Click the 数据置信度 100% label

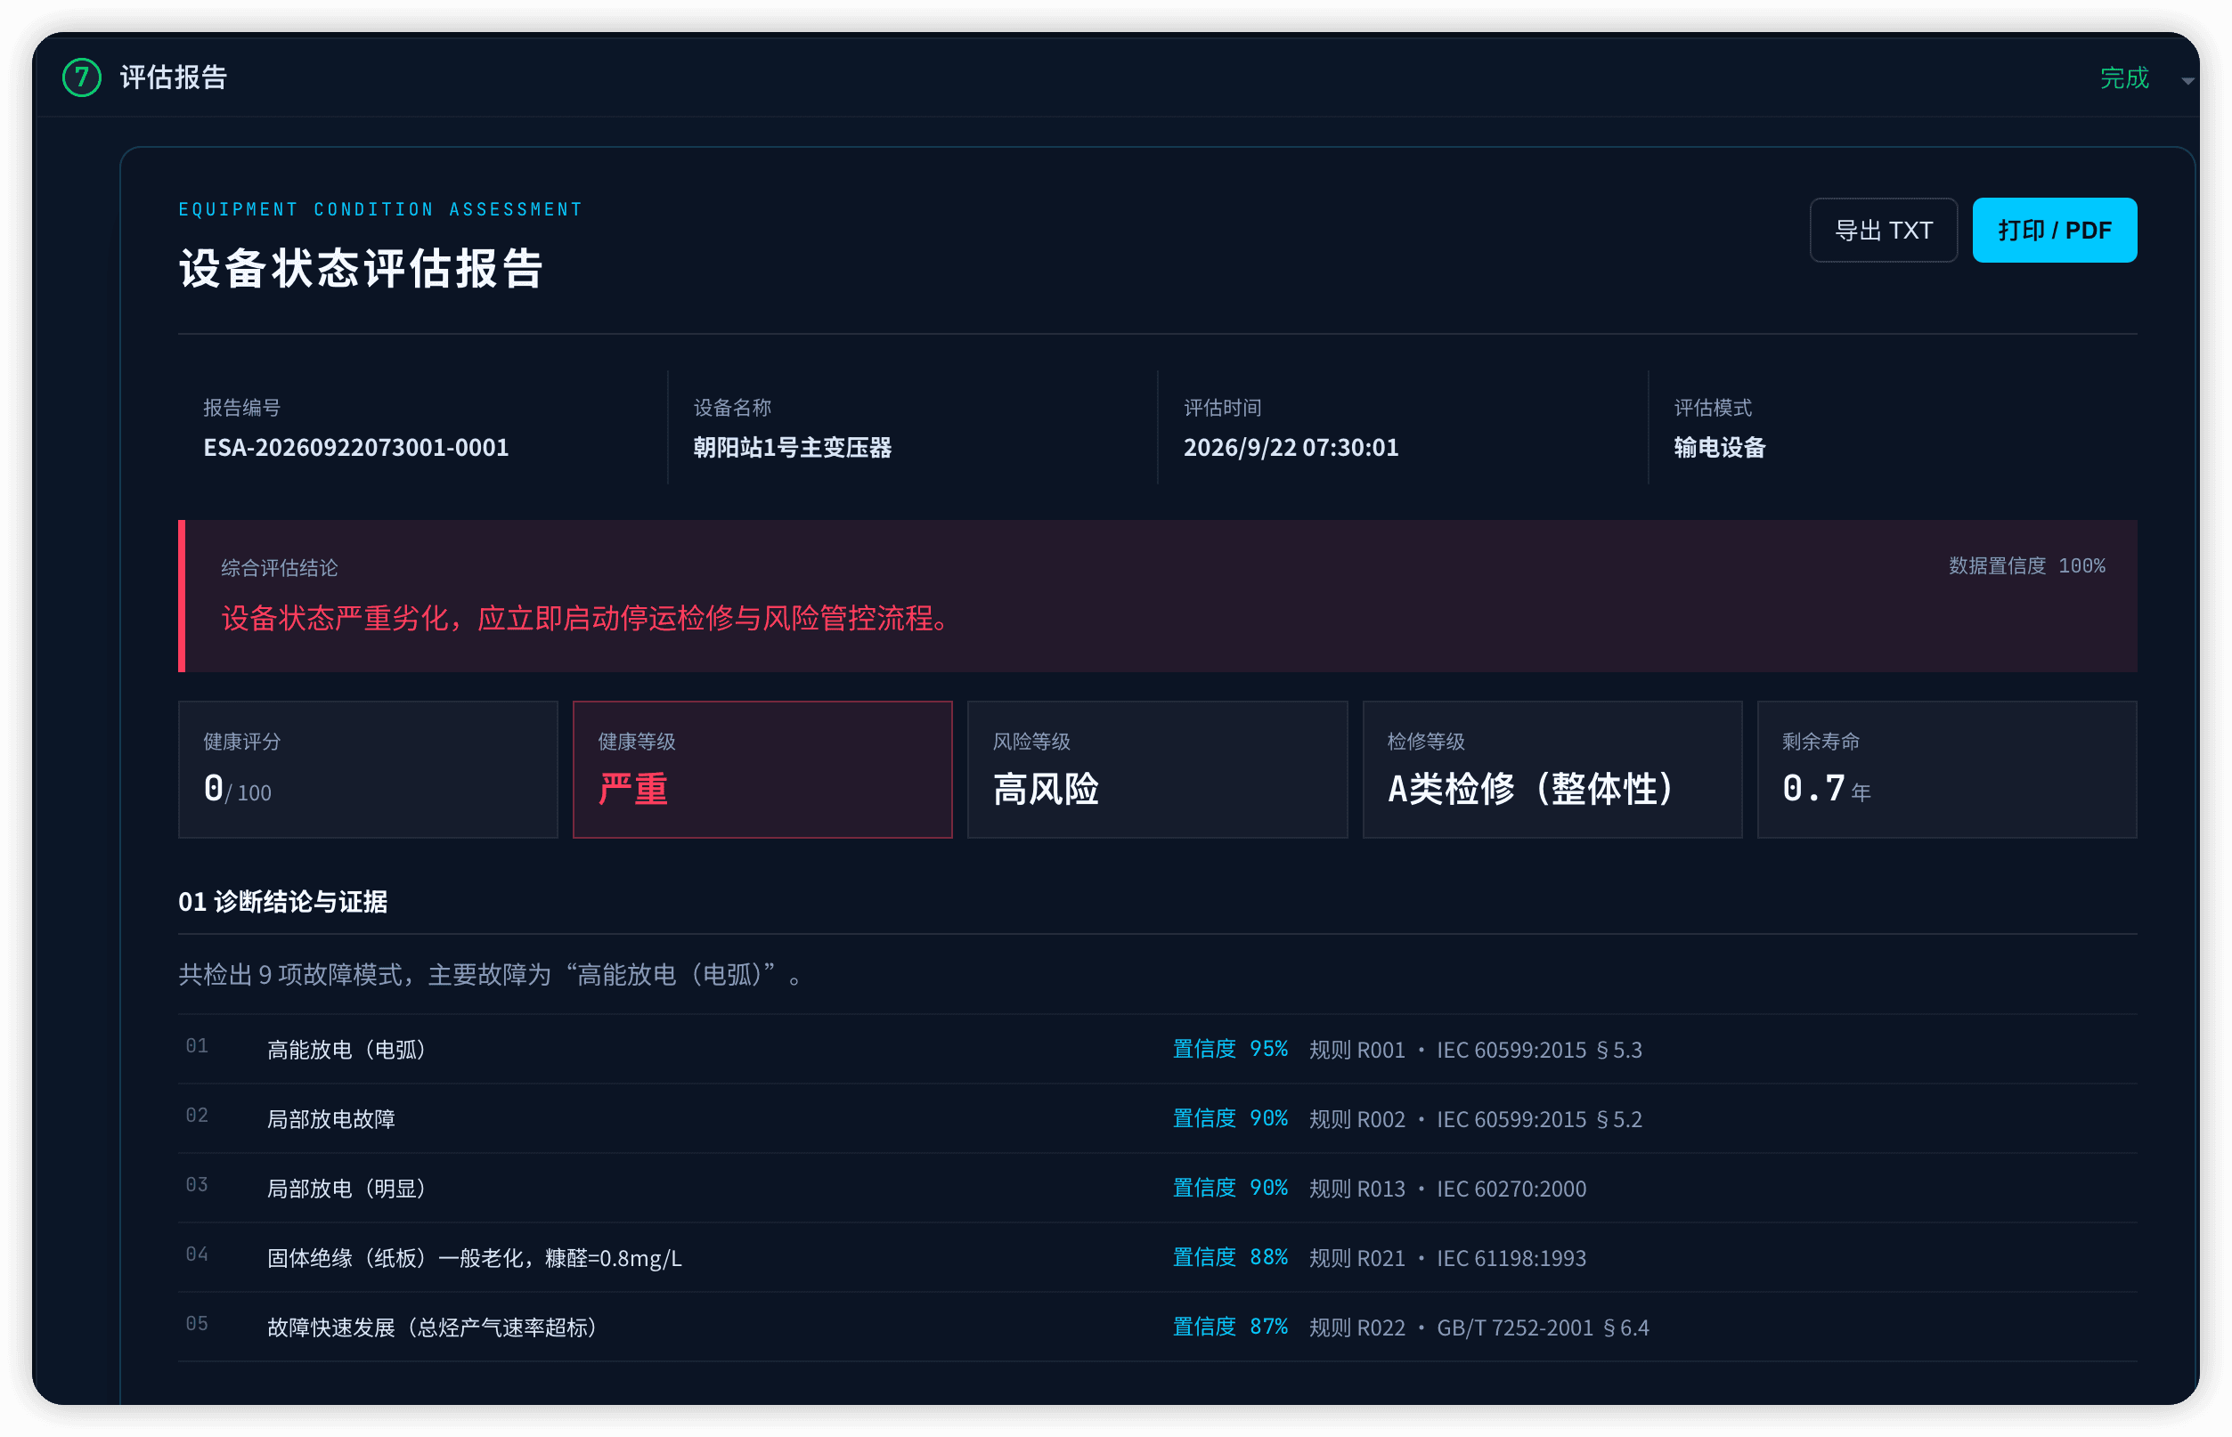click(2025, 565)
